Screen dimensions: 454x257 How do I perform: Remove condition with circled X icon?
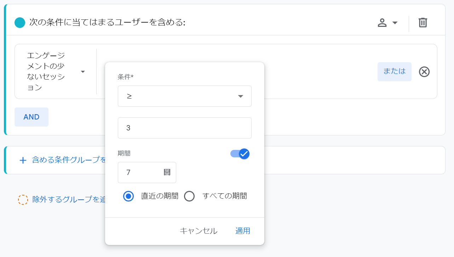(424, 72)
